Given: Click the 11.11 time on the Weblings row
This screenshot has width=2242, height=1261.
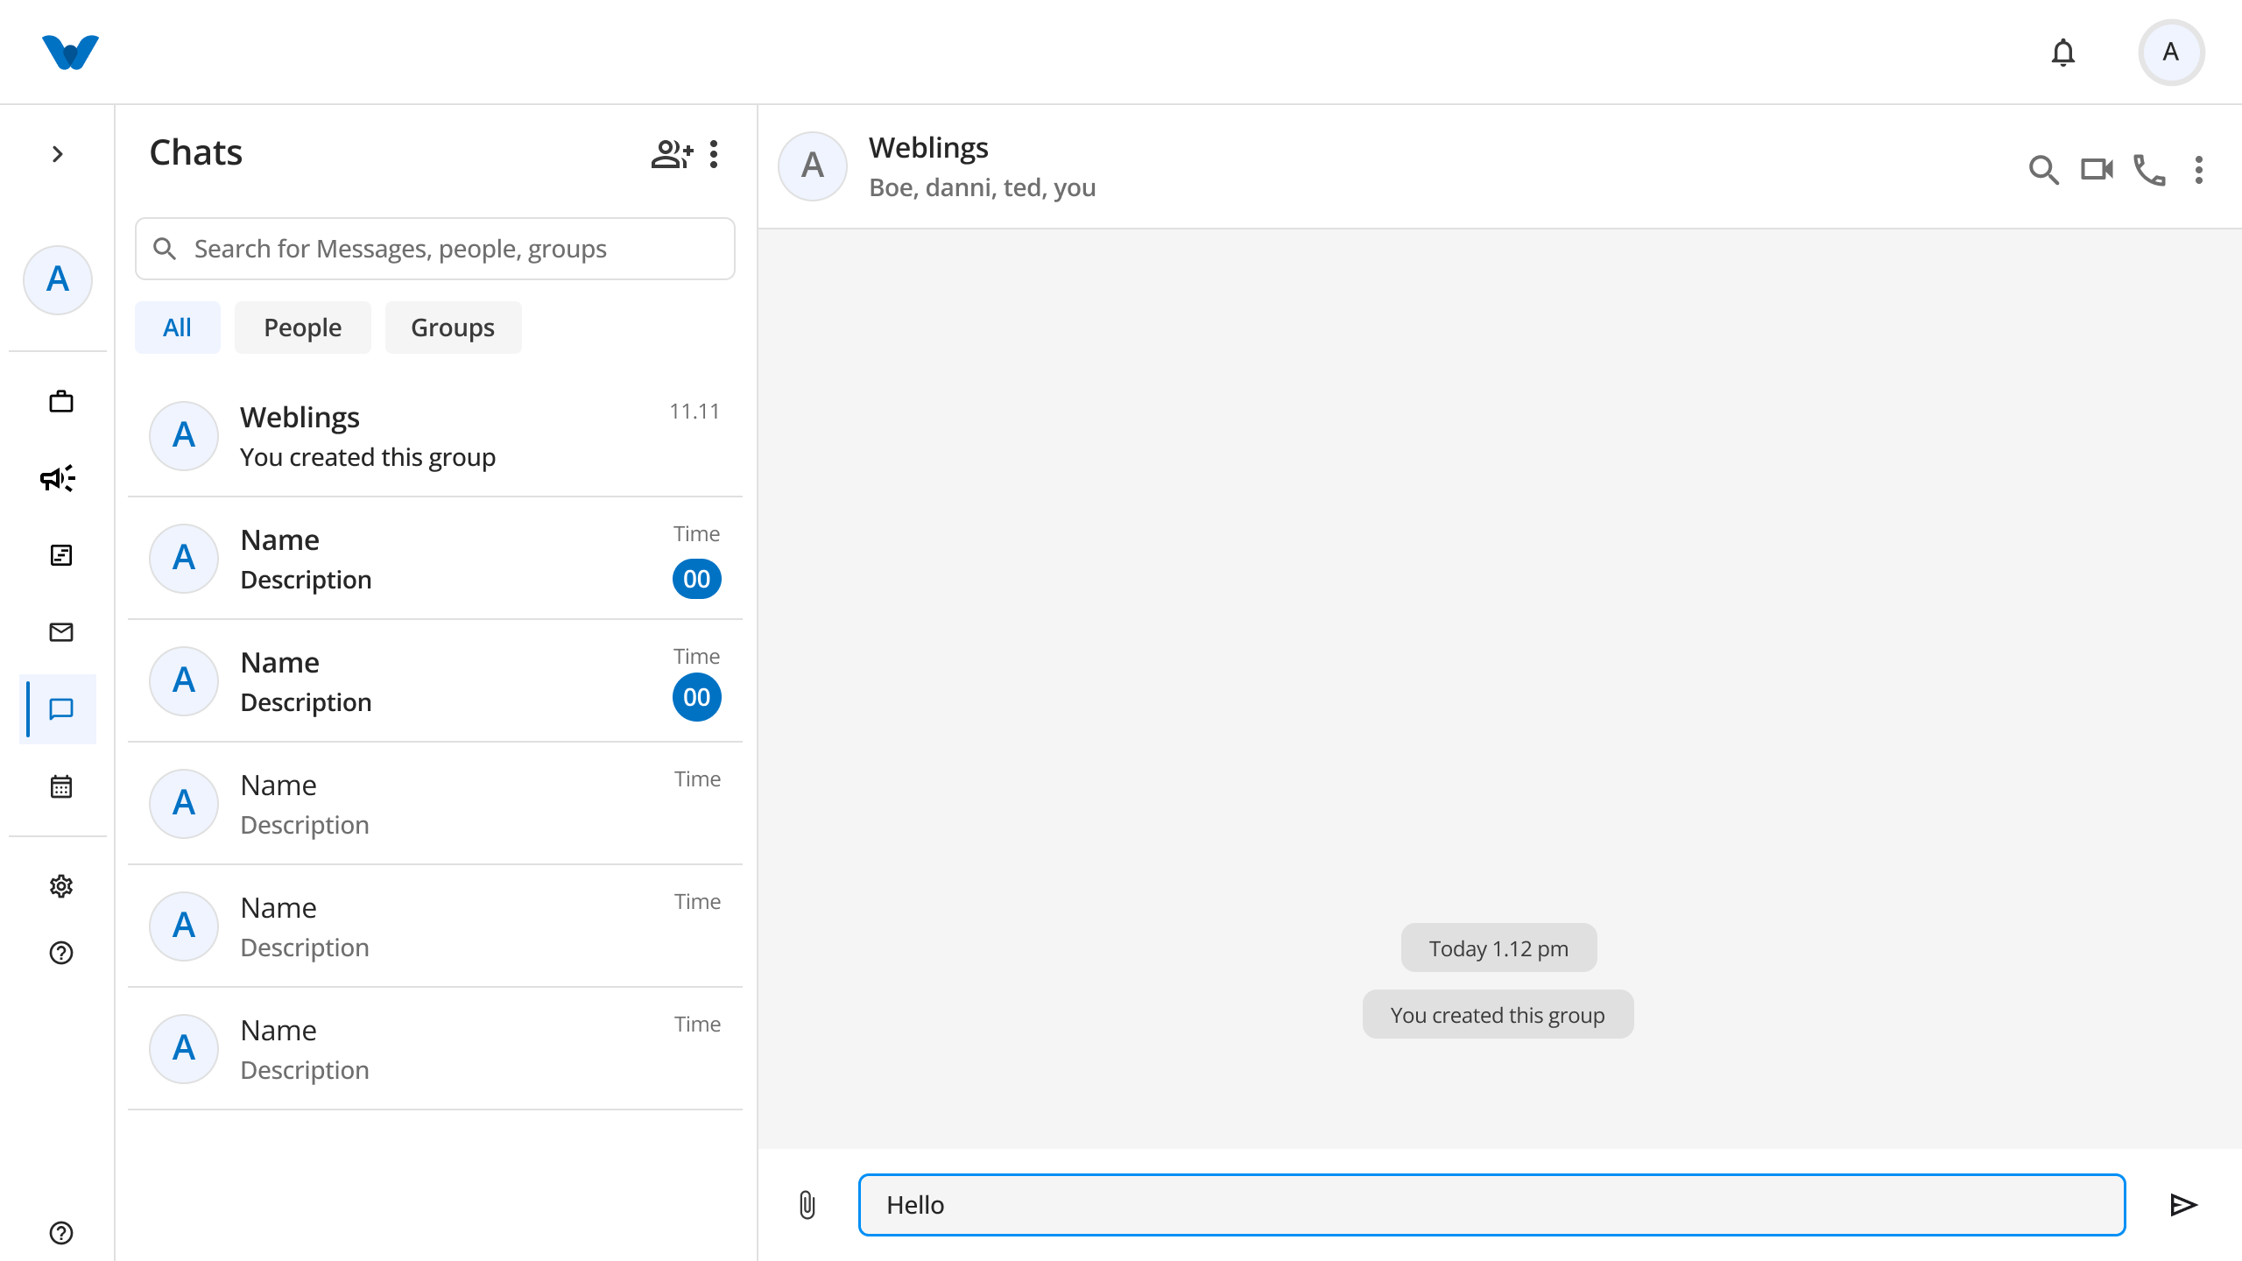Looking at the screenshot, I should (x=694, y=412).
